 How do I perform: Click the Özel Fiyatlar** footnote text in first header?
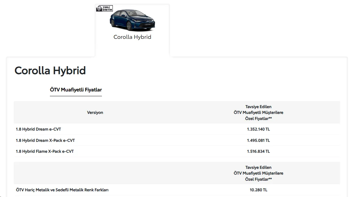pyautogui.click(x=258, y=119)
